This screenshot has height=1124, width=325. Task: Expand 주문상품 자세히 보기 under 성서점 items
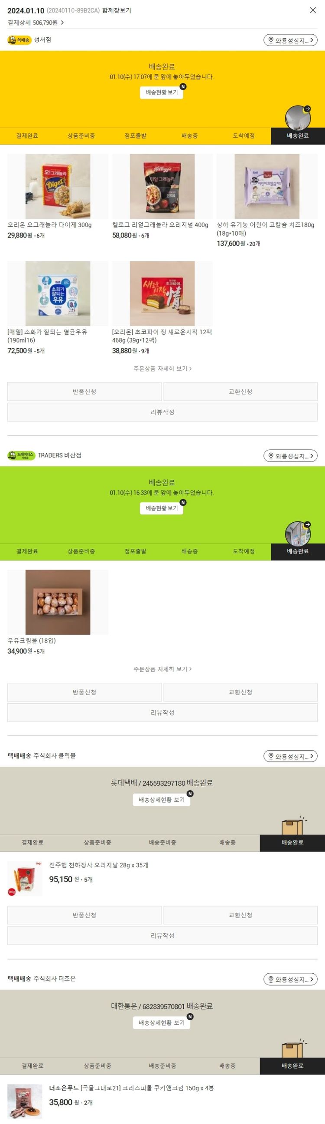pyautogui.click(x=162, y=369)
